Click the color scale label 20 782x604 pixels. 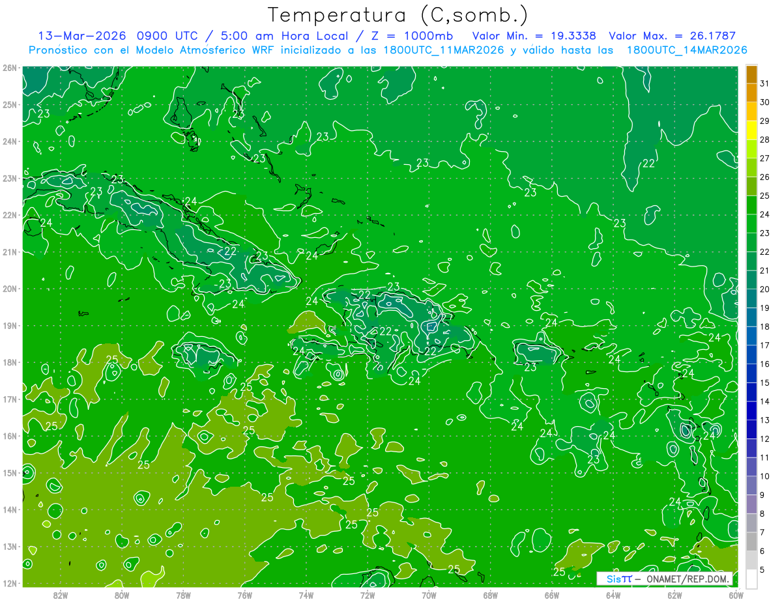point(764,289)
